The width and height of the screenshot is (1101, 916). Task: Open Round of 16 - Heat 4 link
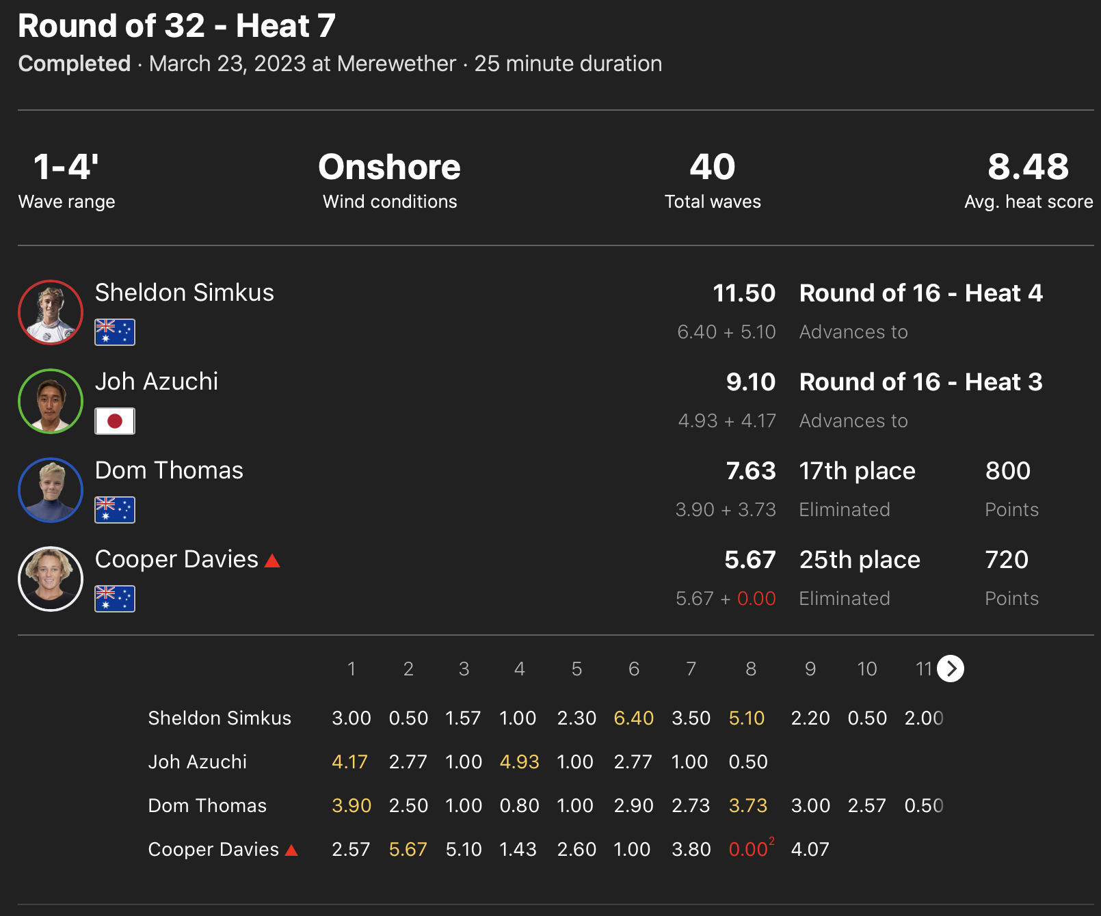(x=920, y=293)
